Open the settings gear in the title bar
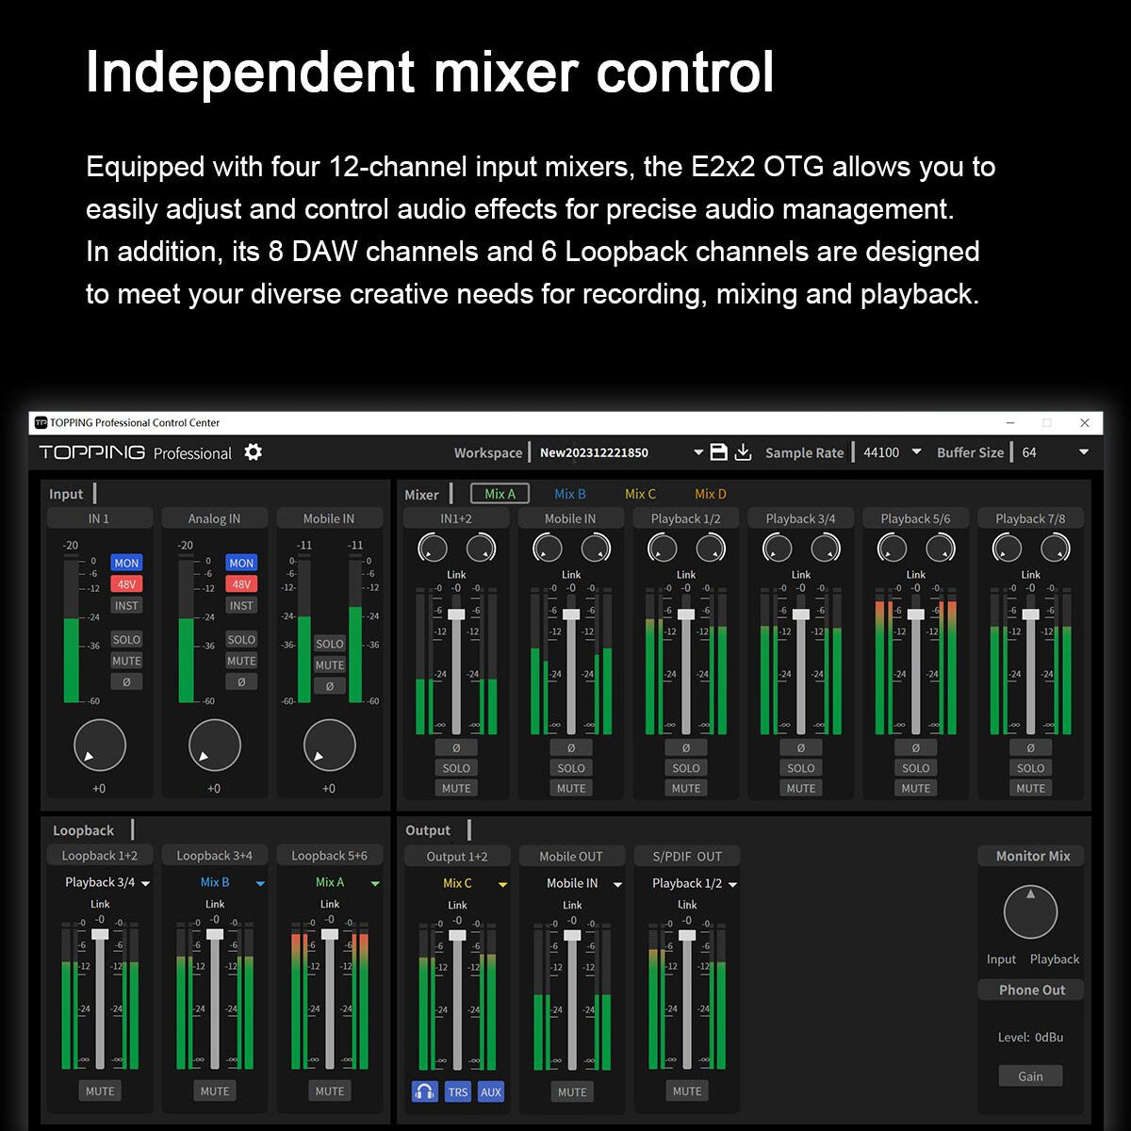 (x=252, y=452)
